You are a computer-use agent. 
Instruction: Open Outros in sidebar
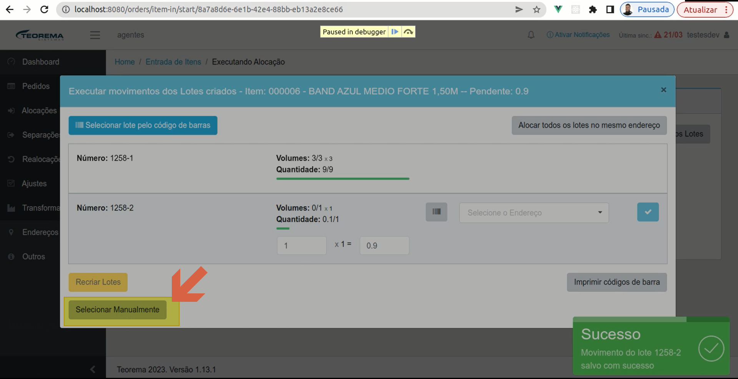click(x=33, y=257)
